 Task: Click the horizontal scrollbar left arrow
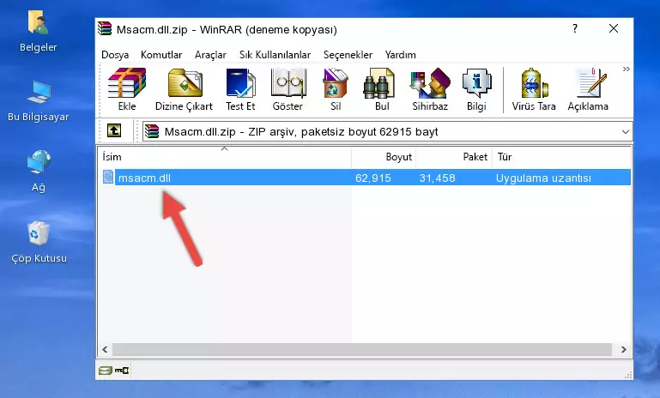click(x=105, y=349)
